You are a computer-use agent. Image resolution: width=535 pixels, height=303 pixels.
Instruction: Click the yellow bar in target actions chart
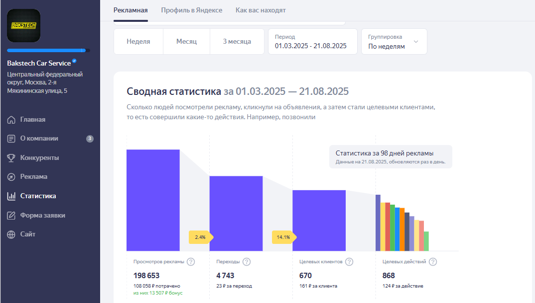383,227
